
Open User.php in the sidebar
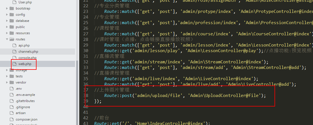click(25, 2)
